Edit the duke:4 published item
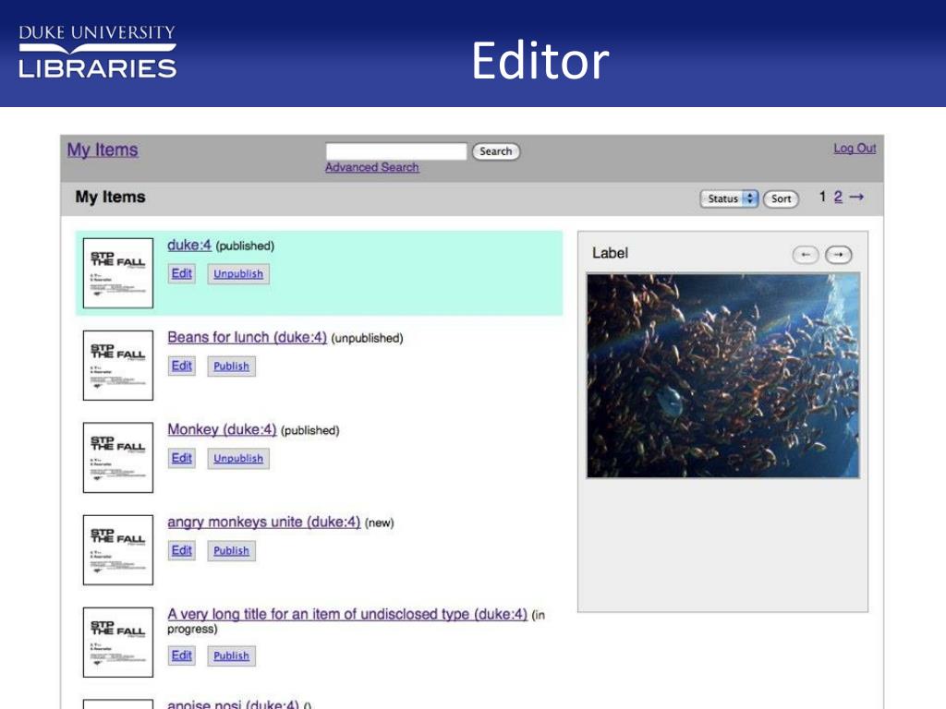The width and height of the screenshot is (946, 709). [182, 273]
